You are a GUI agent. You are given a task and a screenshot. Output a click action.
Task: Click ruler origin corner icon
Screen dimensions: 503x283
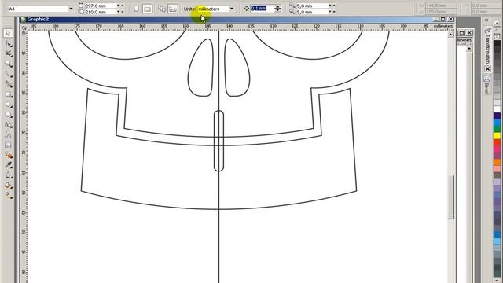click(24, 28)
